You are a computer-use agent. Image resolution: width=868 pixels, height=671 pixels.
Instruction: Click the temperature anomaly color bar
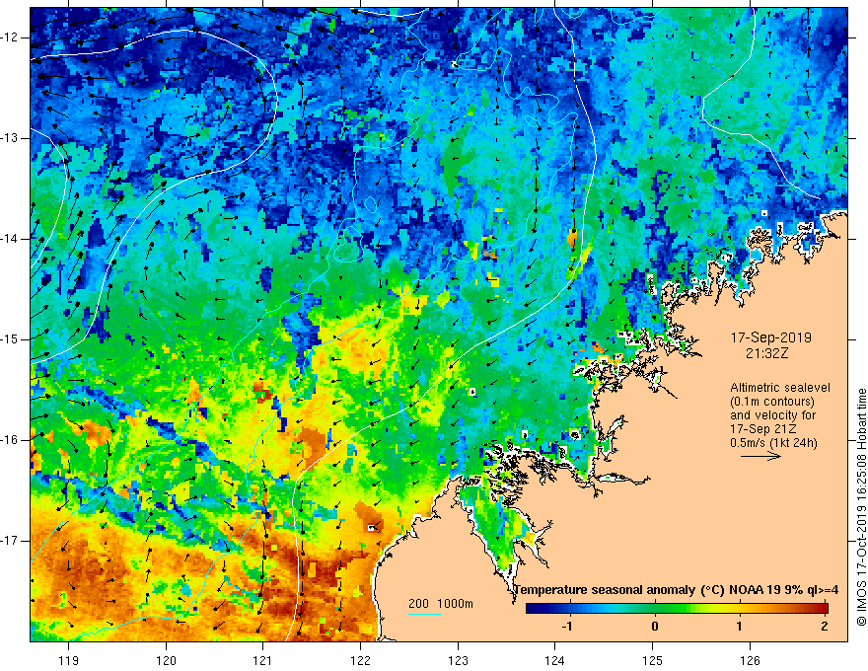[677, 608]
